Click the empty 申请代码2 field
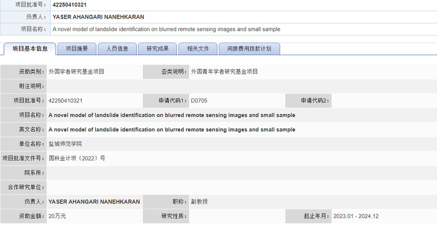 tap(383, 101)
